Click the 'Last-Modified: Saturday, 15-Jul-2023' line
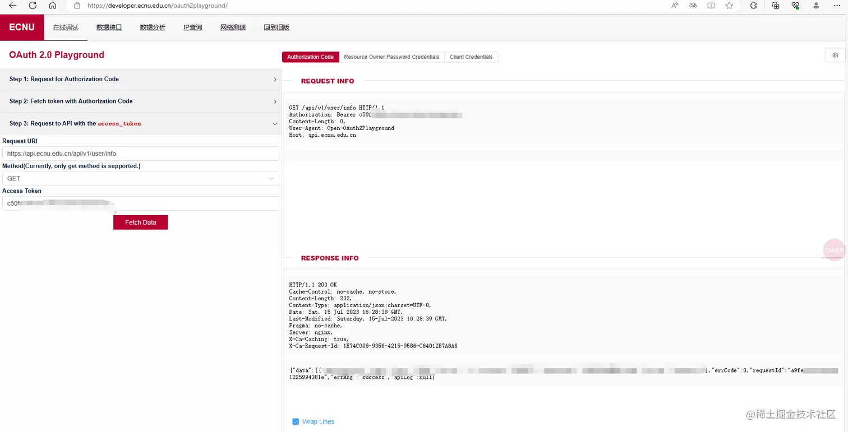 [x=368, y=319]
